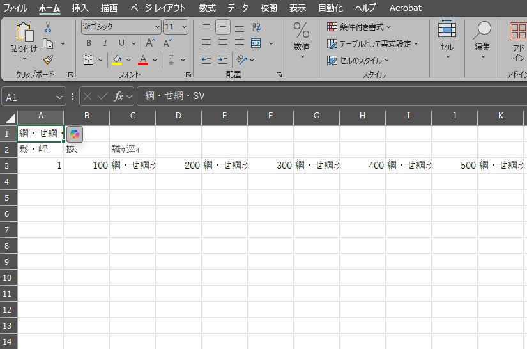Open the Editing (編集) magnifier button

[482, 40]
